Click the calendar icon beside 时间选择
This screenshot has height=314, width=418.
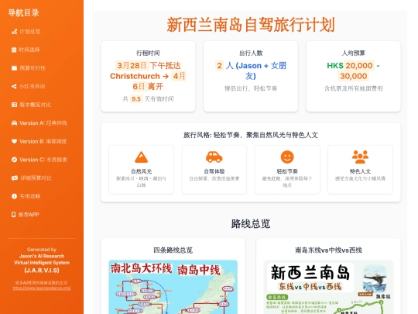tap(14, 50)
